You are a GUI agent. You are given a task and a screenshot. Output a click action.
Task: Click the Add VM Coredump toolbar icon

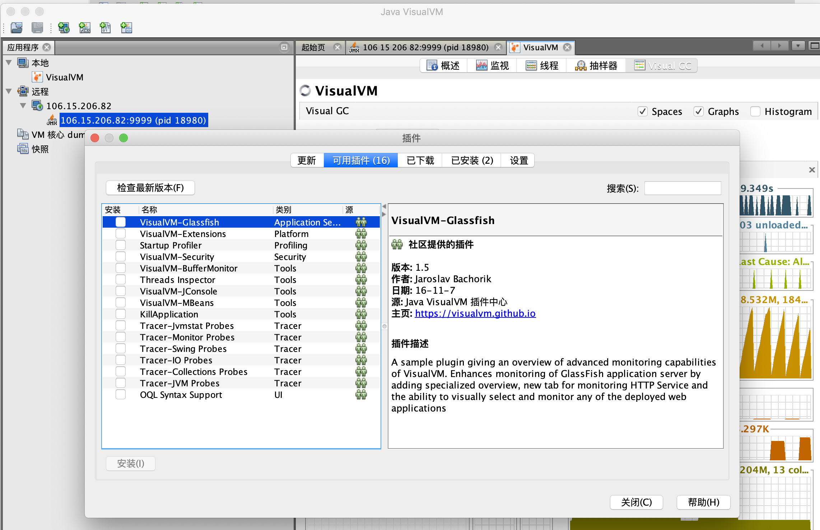106,28
